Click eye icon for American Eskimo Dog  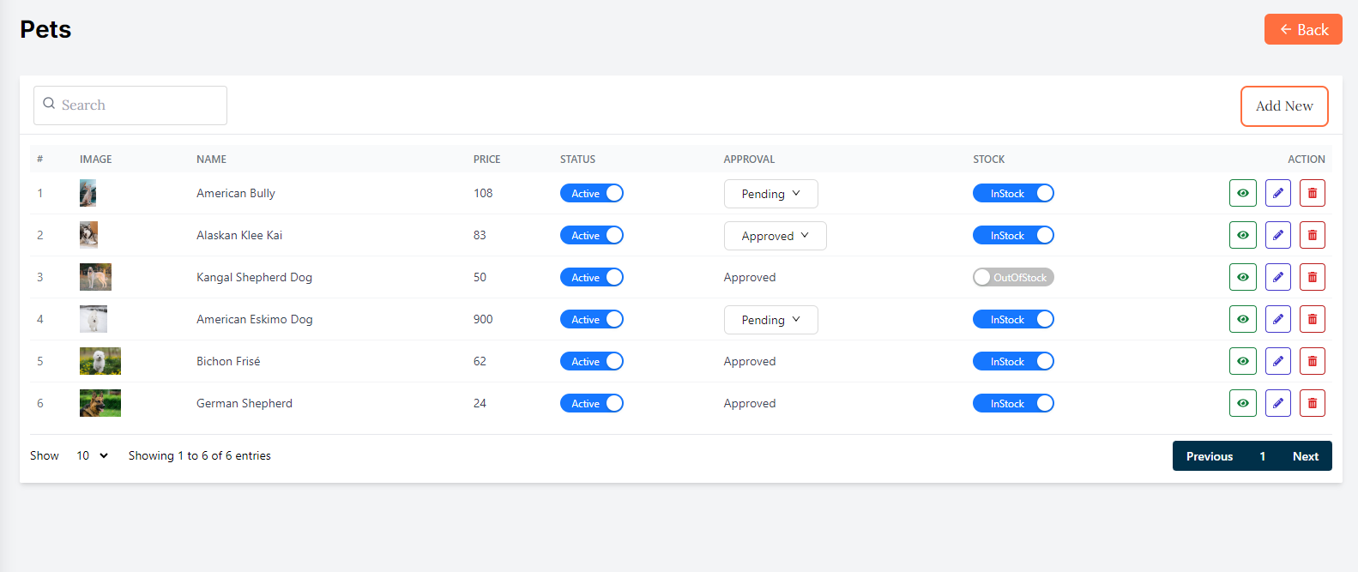pyautogui.click(x=1242, y=319)
